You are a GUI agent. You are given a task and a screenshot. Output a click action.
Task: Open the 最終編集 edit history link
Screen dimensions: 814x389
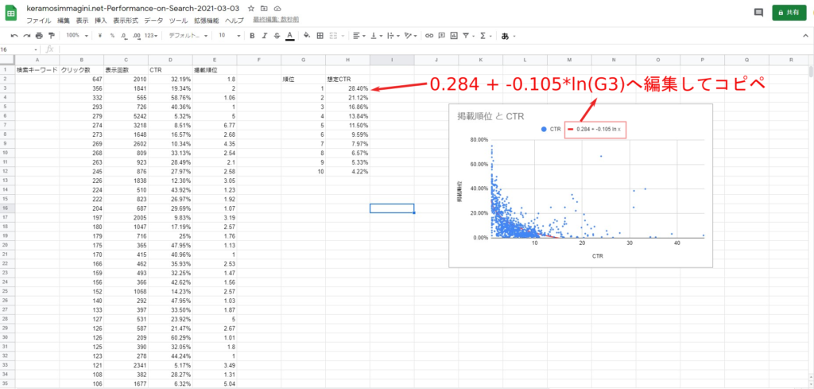[275, 19]
